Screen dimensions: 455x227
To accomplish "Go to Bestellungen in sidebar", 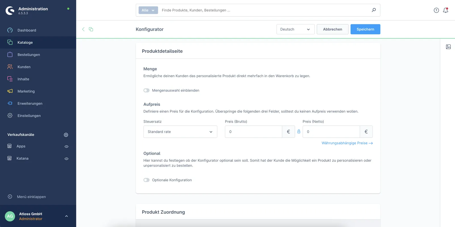I will (38, 54).
